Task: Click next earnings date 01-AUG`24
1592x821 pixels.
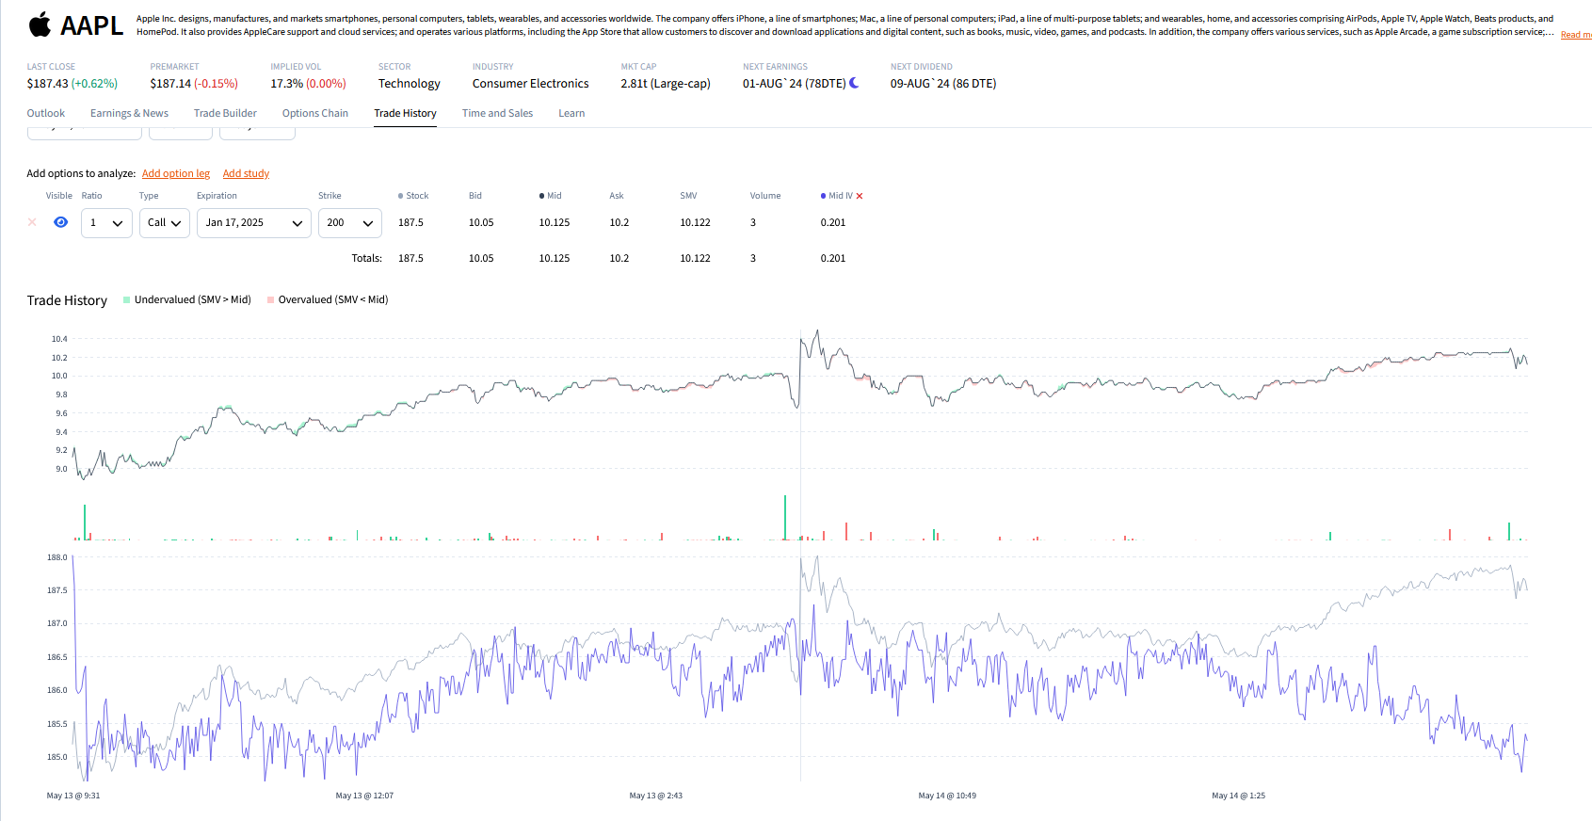Action: (772, 84)
